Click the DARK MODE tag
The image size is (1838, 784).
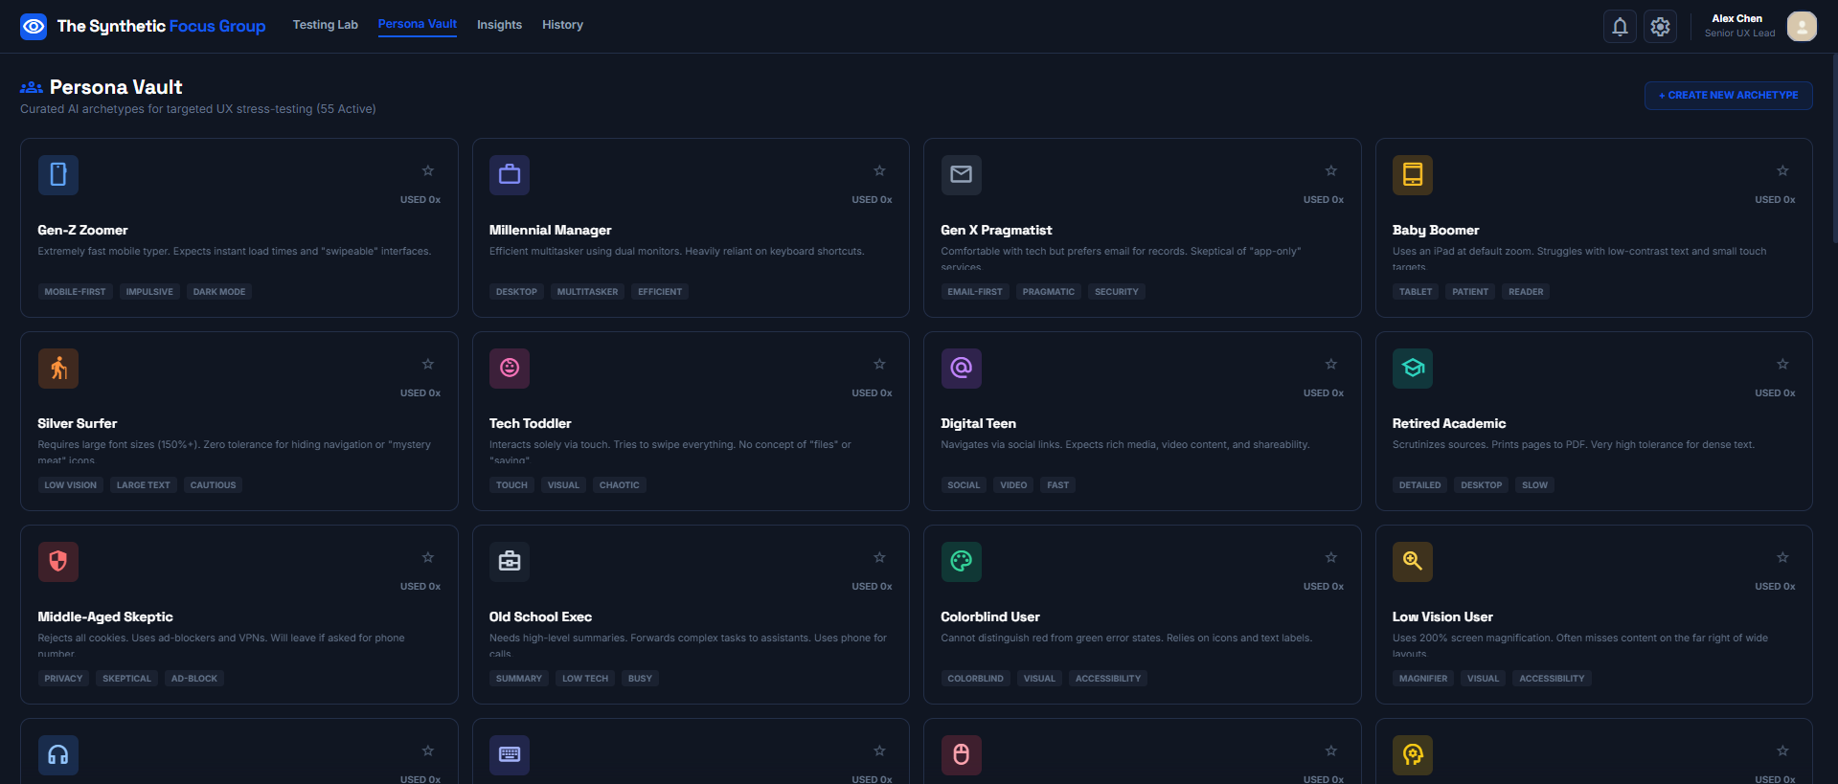point(218,292)
